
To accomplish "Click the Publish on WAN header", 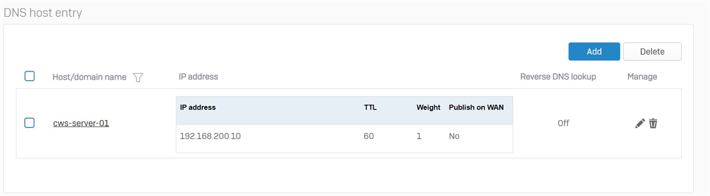I will (x=476, y=108).
